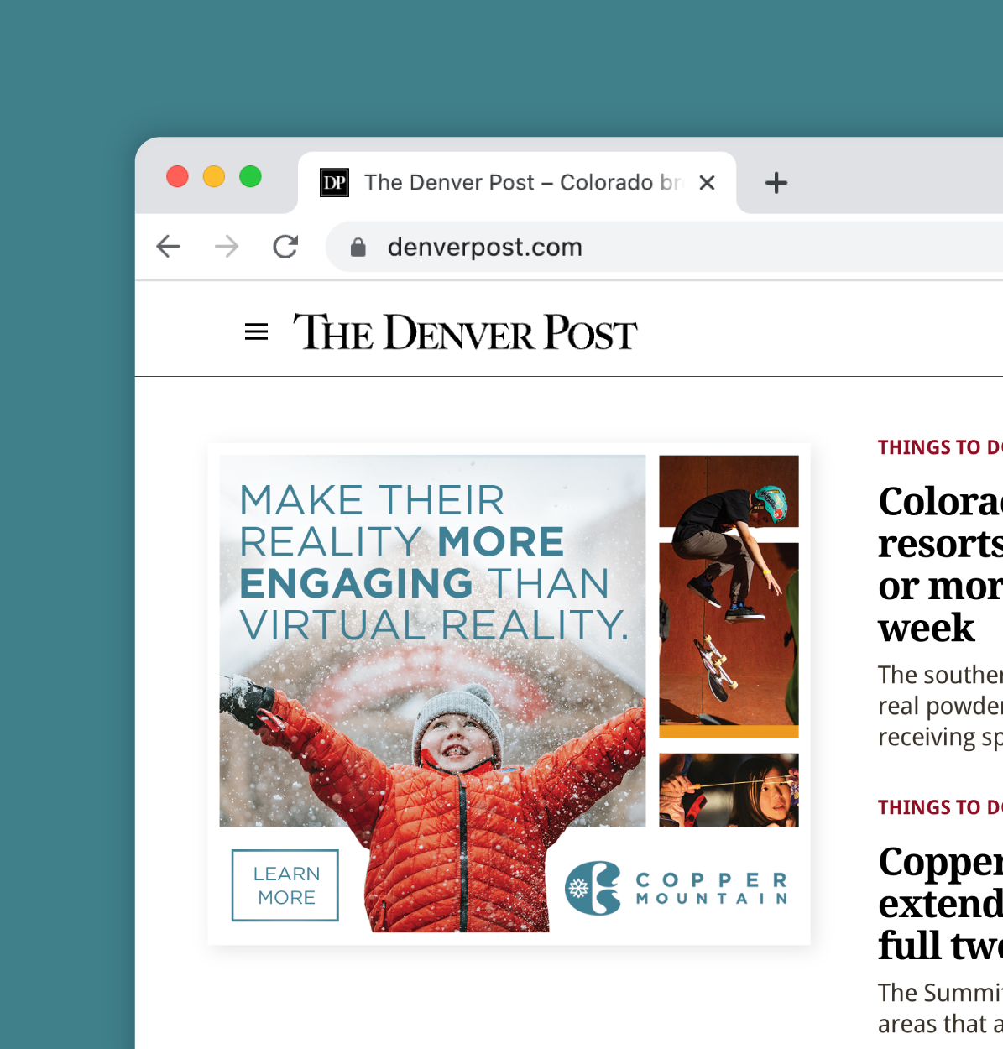Click the browser back arrow
The width and height of the screenshot is (1003, 1049).
[x=169, y=247]
